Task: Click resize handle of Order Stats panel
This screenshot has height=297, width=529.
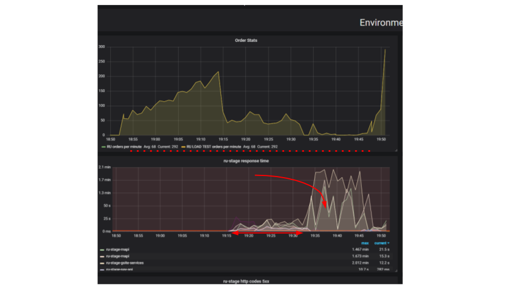Action: tap(396, 150)
